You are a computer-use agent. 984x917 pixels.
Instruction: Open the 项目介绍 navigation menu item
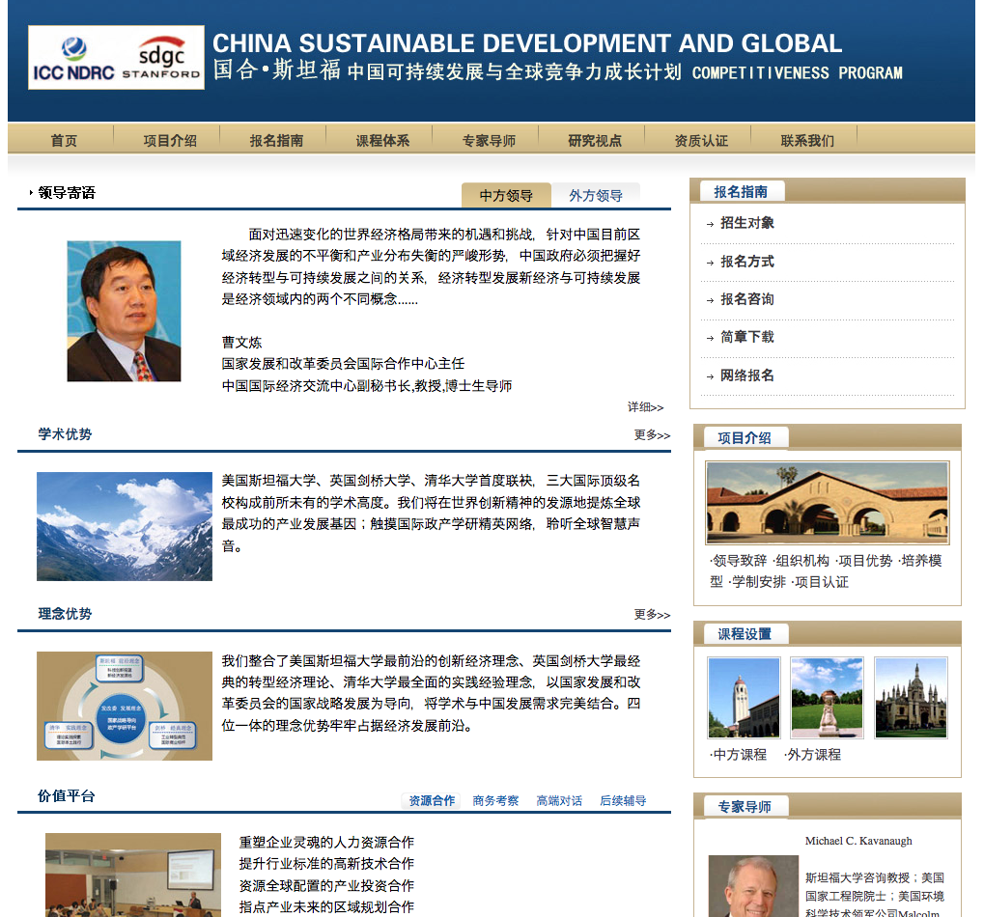[x=170, y=141]
